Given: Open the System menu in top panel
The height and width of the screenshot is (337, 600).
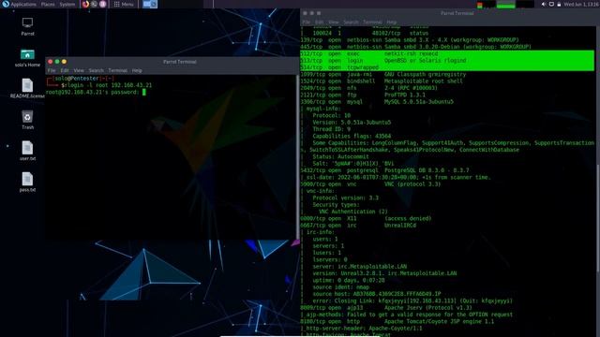Looking at the screenshot, I should pyautogui.click(x=67, y=4).
